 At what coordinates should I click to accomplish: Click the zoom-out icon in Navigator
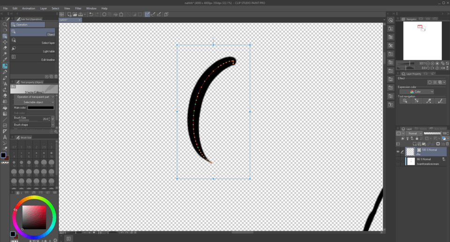[428, 63]
